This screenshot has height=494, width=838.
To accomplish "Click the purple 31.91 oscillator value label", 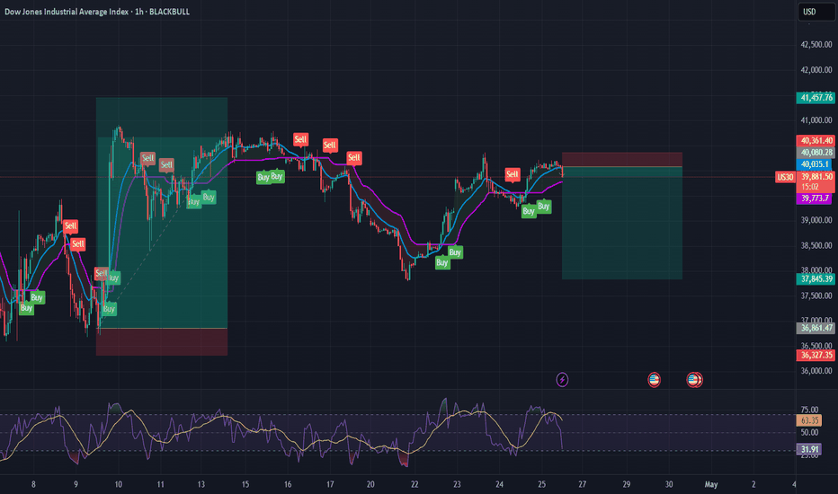I will pos(809,450).
